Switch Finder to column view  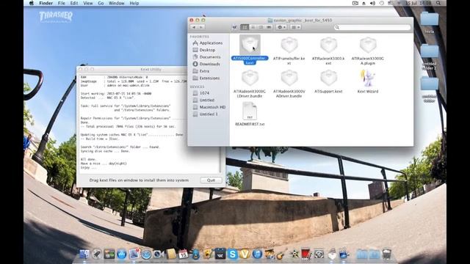coord(261,27)
